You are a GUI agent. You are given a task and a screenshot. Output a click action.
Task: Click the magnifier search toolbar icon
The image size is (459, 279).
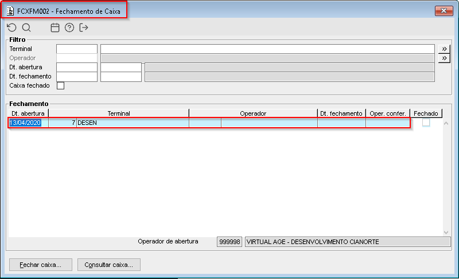[x=26, y=27]
